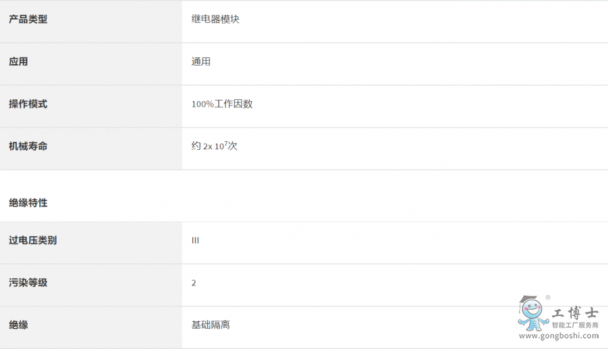Click the 绝缘特性 section heading
This screenshot has width=609, height=349.
point(28,203)
